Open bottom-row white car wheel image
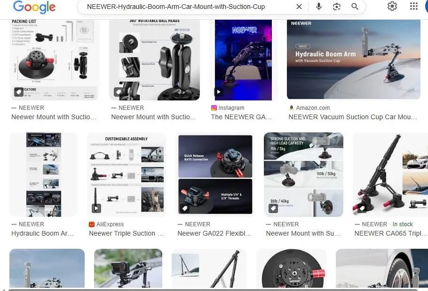Screen dimensions: 428x291 pos(382,268)
